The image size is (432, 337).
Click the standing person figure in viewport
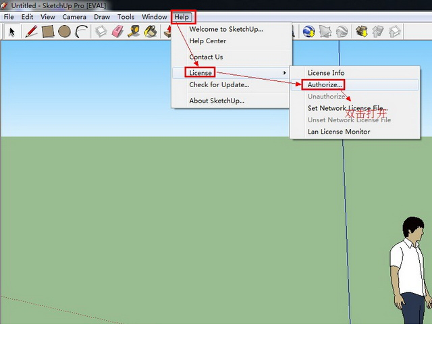pos(410,270)
